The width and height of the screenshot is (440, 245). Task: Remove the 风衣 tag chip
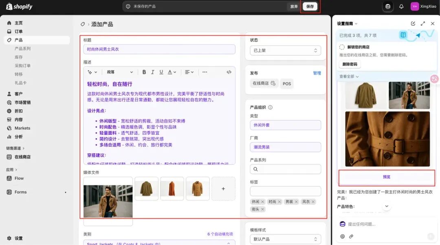[313, 202]
